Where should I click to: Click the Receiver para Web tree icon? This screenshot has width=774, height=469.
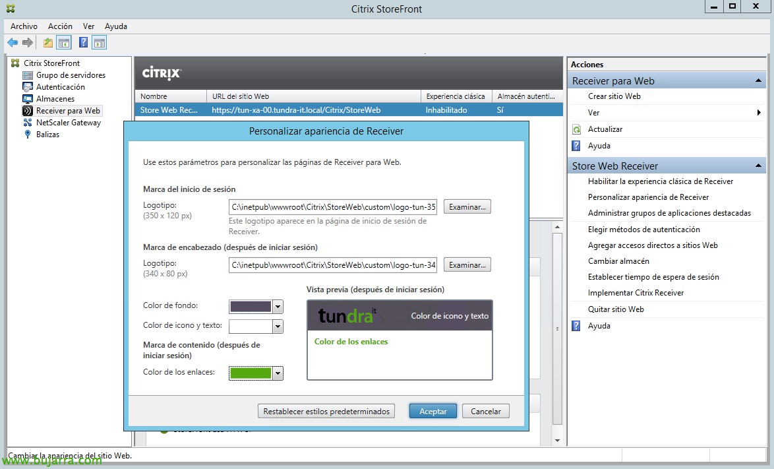(x=28, y=111)
